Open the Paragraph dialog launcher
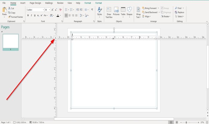This screenshot has width=209, height=124. tap(94, 21)
